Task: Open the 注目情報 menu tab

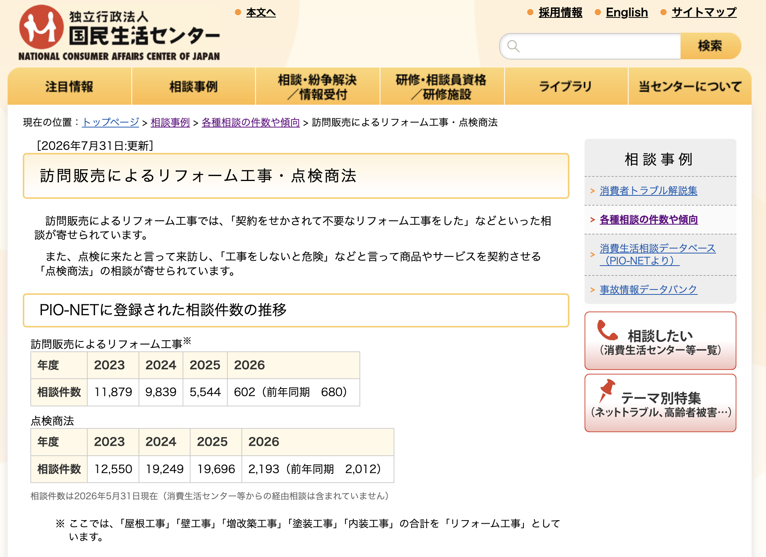Action: pyautogui.click(x=69, y=87)
